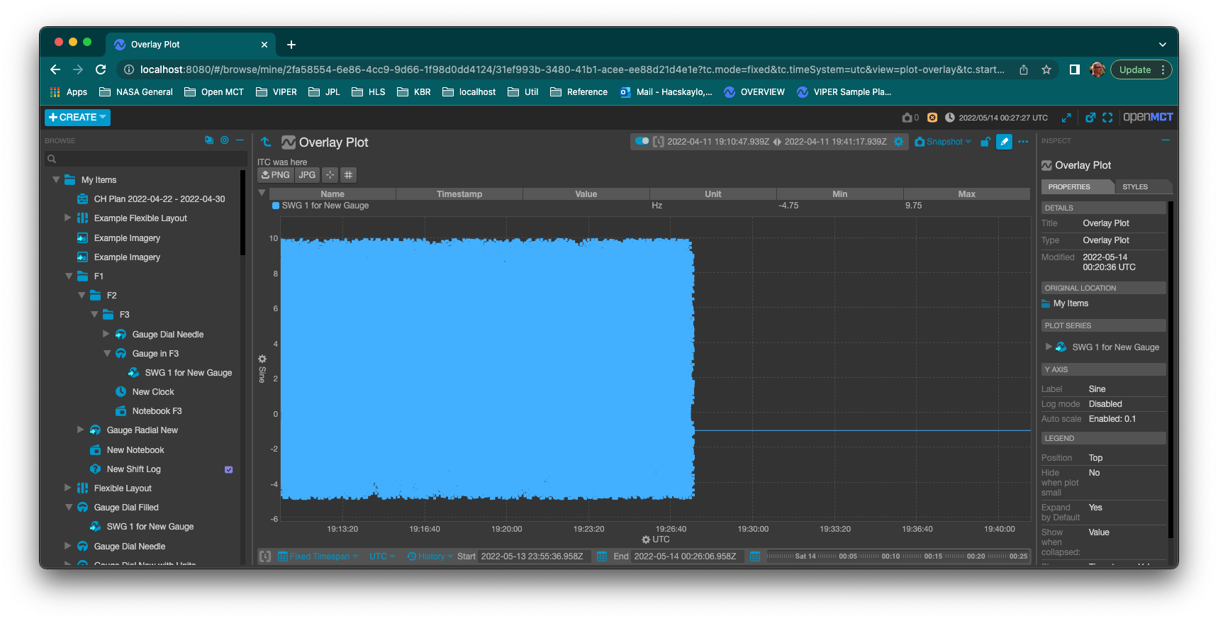
Task: Export the plot as JPG
Action: click(307, 175)
